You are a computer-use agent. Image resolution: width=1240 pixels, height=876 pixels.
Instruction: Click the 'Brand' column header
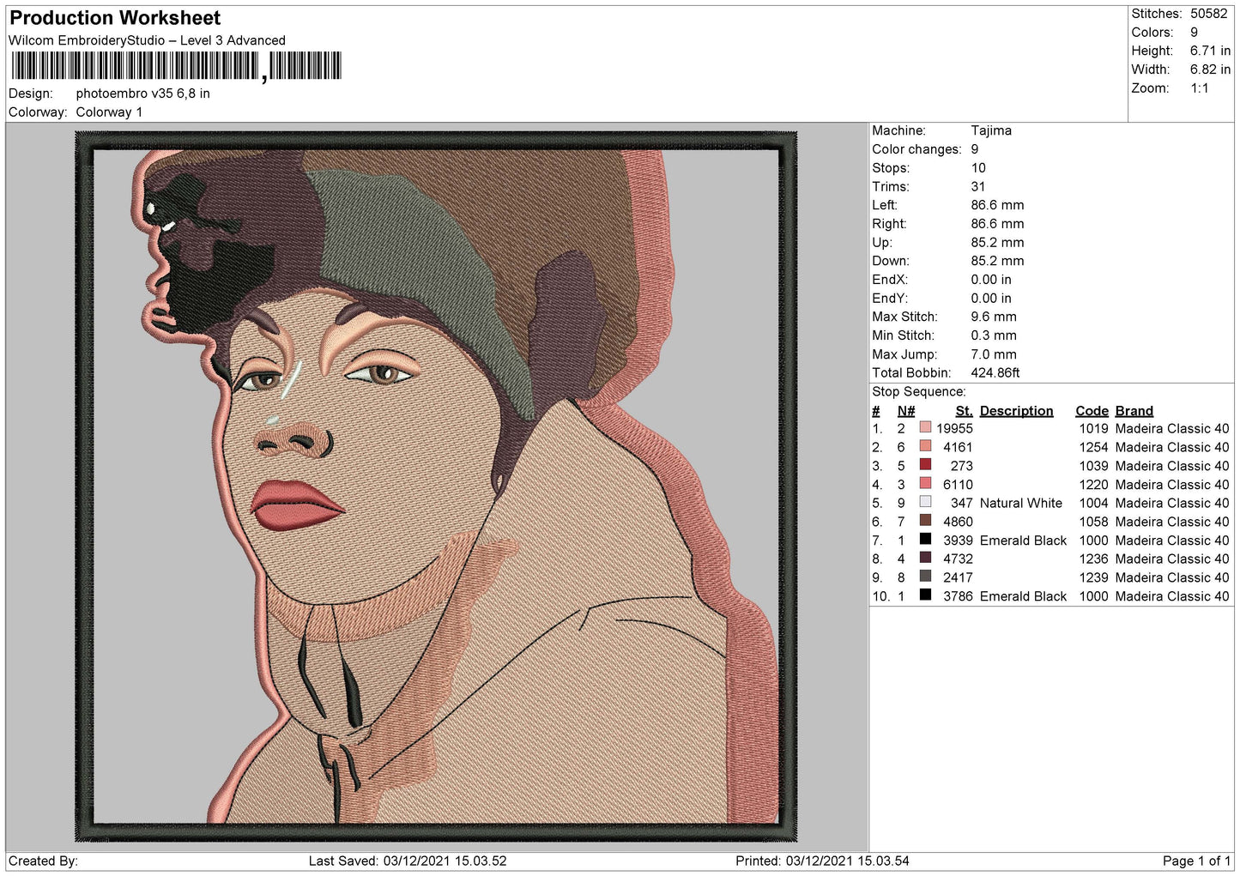click(x=1134, y=411)
